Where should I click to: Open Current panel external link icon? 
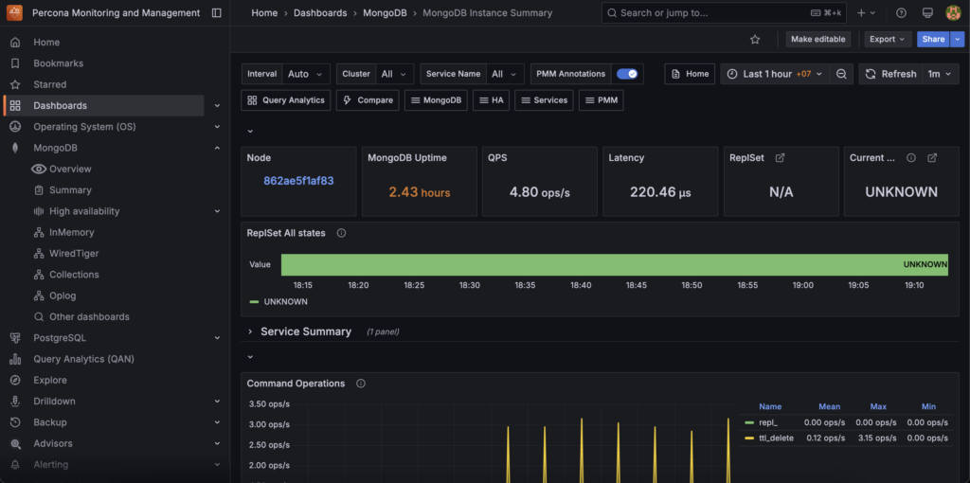coord(932,158)
